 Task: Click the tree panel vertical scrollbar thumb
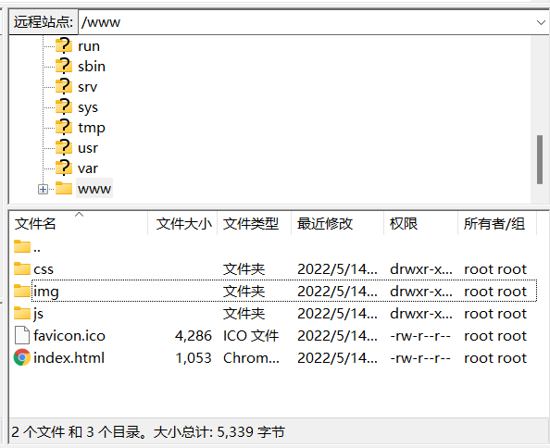click(x=540, y=159)
